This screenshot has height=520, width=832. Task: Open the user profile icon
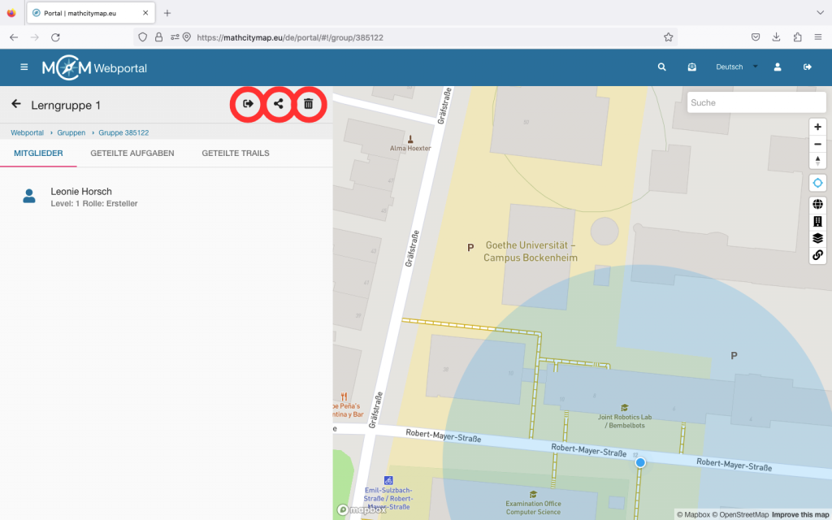[778, 67]
